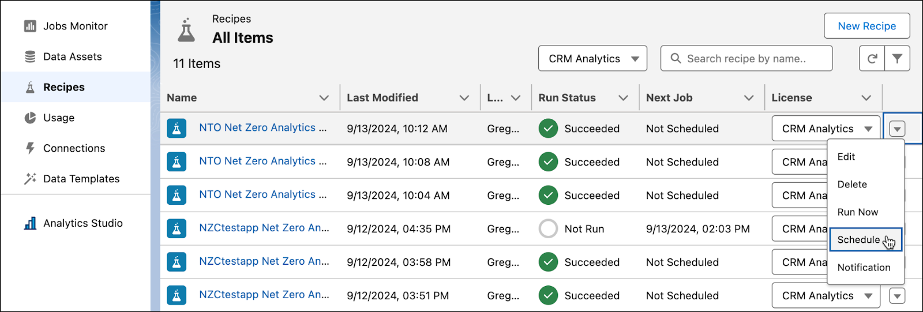Click the 9/13/2024, 02:03 PM next job cell
This screenshot has width=923, height=312.
coord(698,229)
